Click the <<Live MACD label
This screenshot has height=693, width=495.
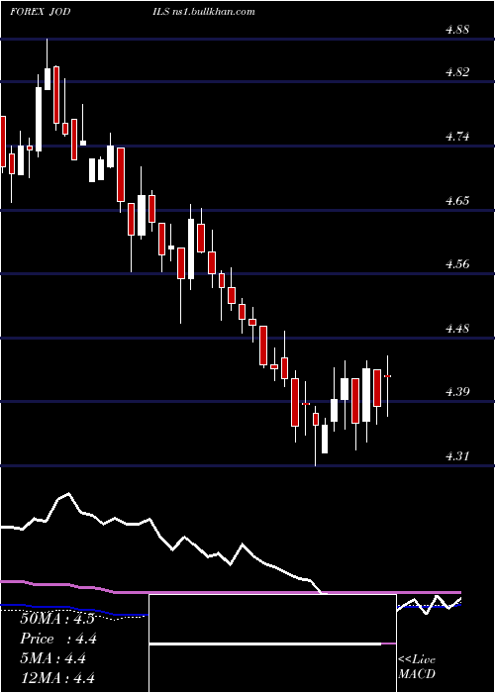(417, 667)
